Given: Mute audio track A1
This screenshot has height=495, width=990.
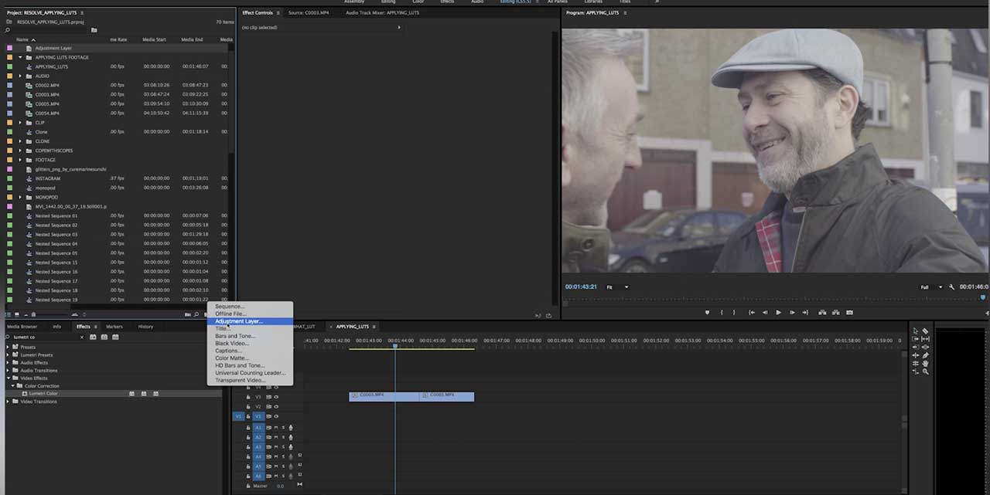Looking at the screenshot, I should pos(276,427).
